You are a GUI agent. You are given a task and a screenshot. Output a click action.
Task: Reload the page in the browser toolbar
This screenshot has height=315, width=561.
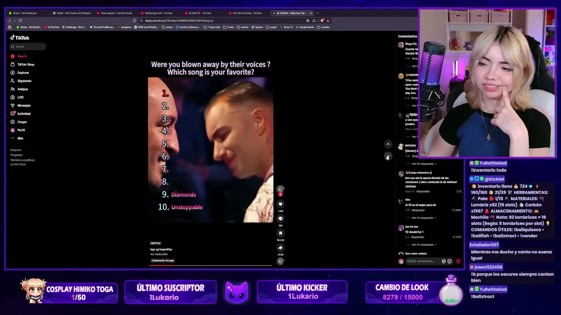pyautogui.click(x=20, y=21)
